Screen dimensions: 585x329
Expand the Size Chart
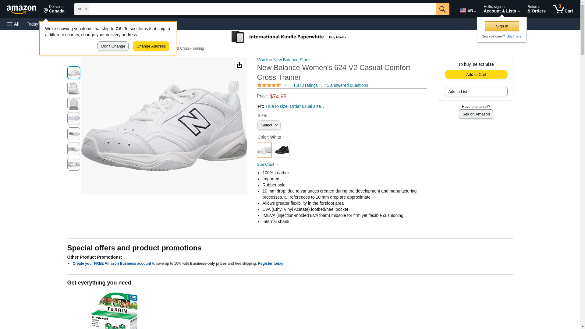[x=268, y=164]
